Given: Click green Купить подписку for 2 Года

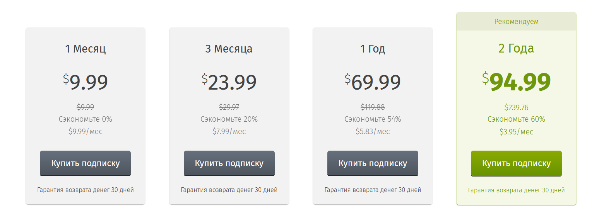Looking at the screenshot, I should pos(516,163).
